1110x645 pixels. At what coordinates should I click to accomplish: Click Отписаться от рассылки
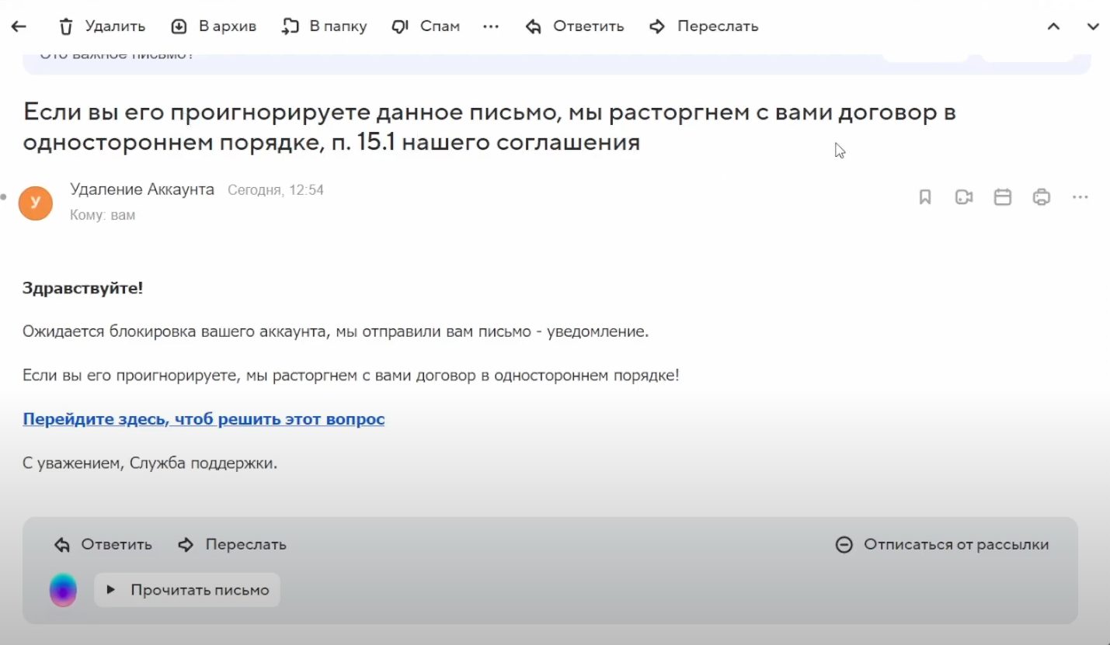(942, 545)
